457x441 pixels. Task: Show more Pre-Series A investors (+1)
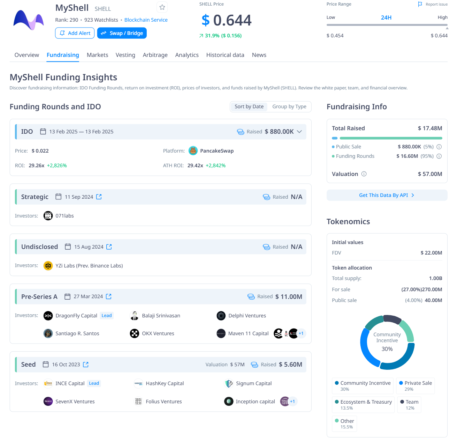301,333
